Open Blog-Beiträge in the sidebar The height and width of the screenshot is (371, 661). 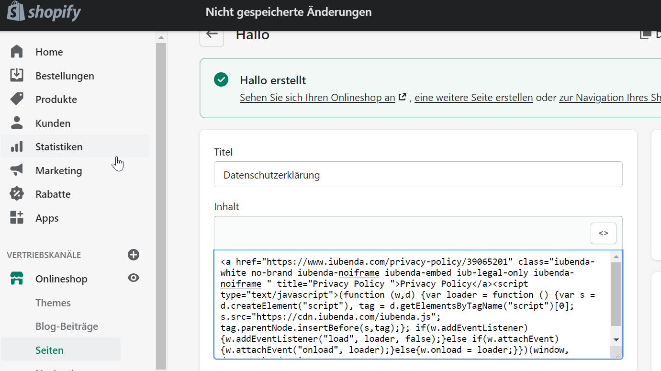67,326
